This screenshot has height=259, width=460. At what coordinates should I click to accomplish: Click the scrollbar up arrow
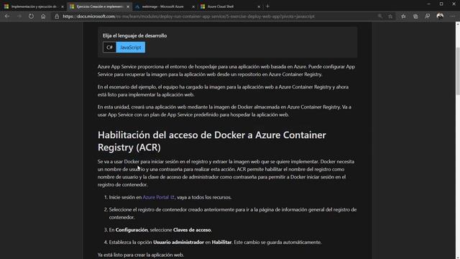pyautogui.click(x=458, y=24)
